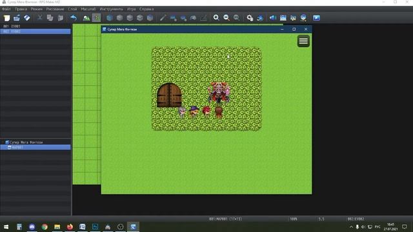
Task: Open the Режим menu
Action: [36, 9]
